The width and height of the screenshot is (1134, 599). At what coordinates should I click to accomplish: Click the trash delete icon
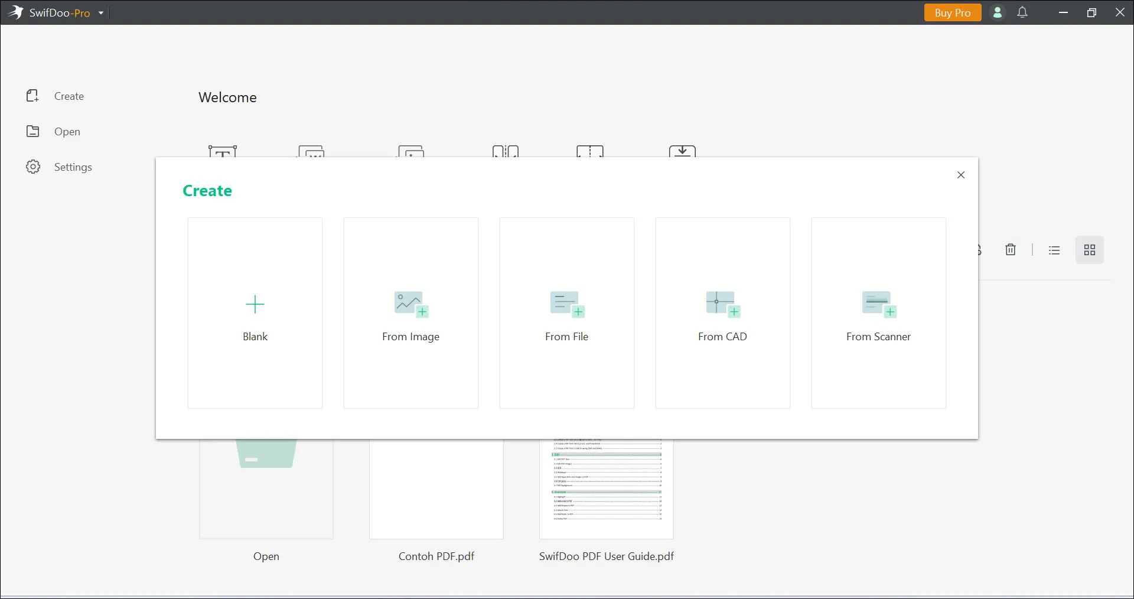(1011, 250)
